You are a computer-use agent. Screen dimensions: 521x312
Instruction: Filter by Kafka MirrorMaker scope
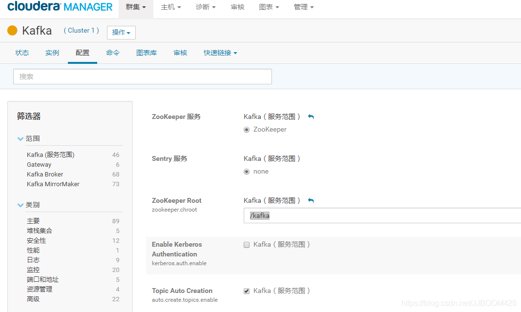click(53, 184)
